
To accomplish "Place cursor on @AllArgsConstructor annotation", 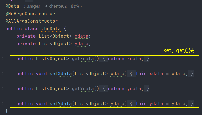I will 31,21.
